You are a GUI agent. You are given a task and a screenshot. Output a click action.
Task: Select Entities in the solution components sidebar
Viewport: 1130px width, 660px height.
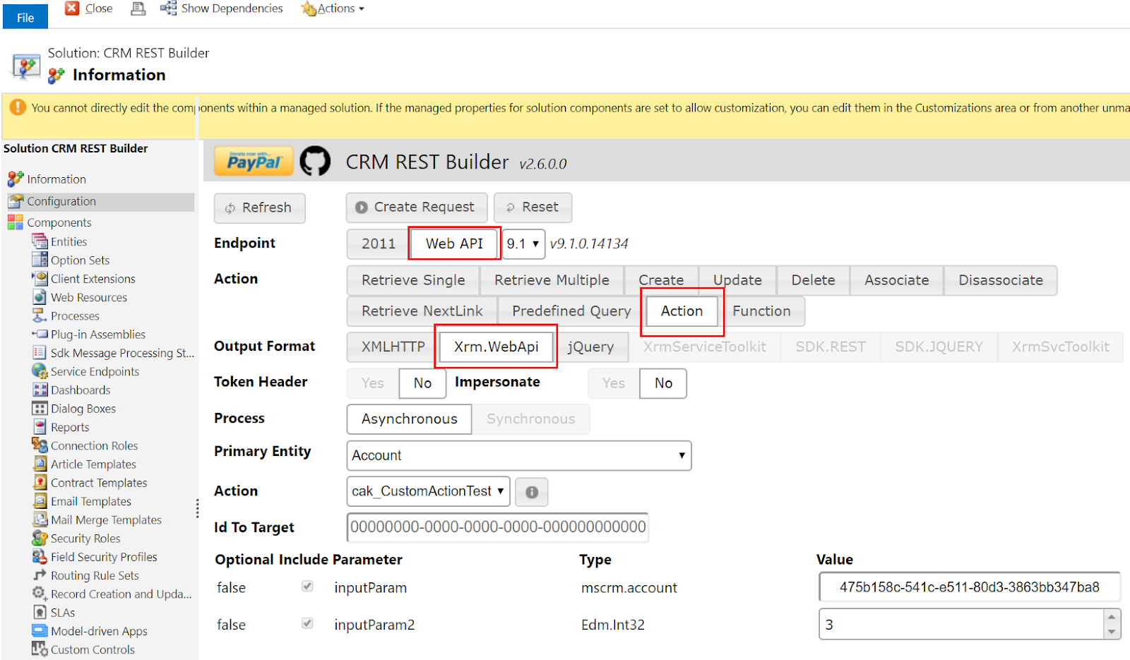68,241
